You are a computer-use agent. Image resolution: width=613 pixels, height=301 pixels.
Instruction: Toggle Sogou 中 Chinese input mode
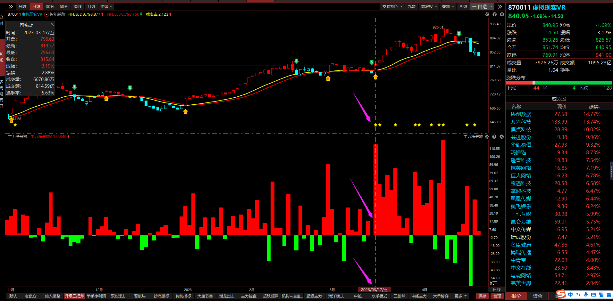(x=570, y=295)
